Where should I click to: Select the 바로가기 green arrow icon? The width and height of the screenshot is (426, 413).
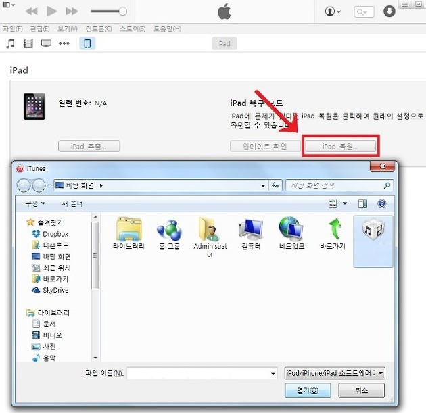[x=333, y=234]
